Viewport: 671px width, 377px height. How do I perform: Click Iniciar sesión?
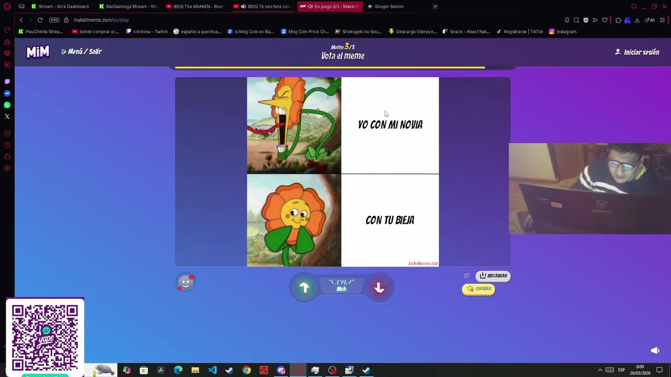click(x=637, y=52)
